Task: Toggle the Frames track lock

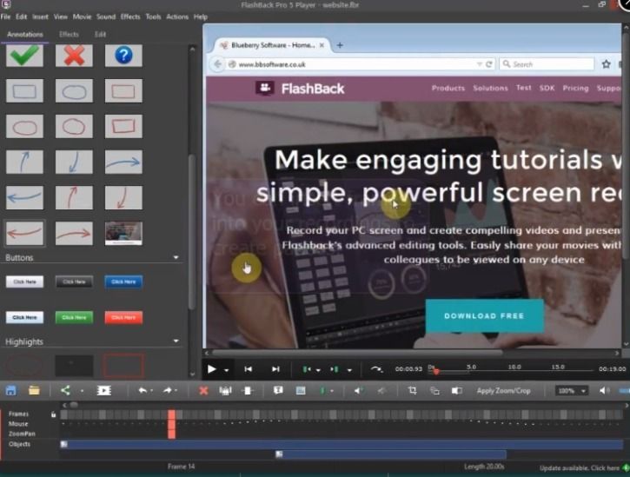Action: (x=53, y=414)
